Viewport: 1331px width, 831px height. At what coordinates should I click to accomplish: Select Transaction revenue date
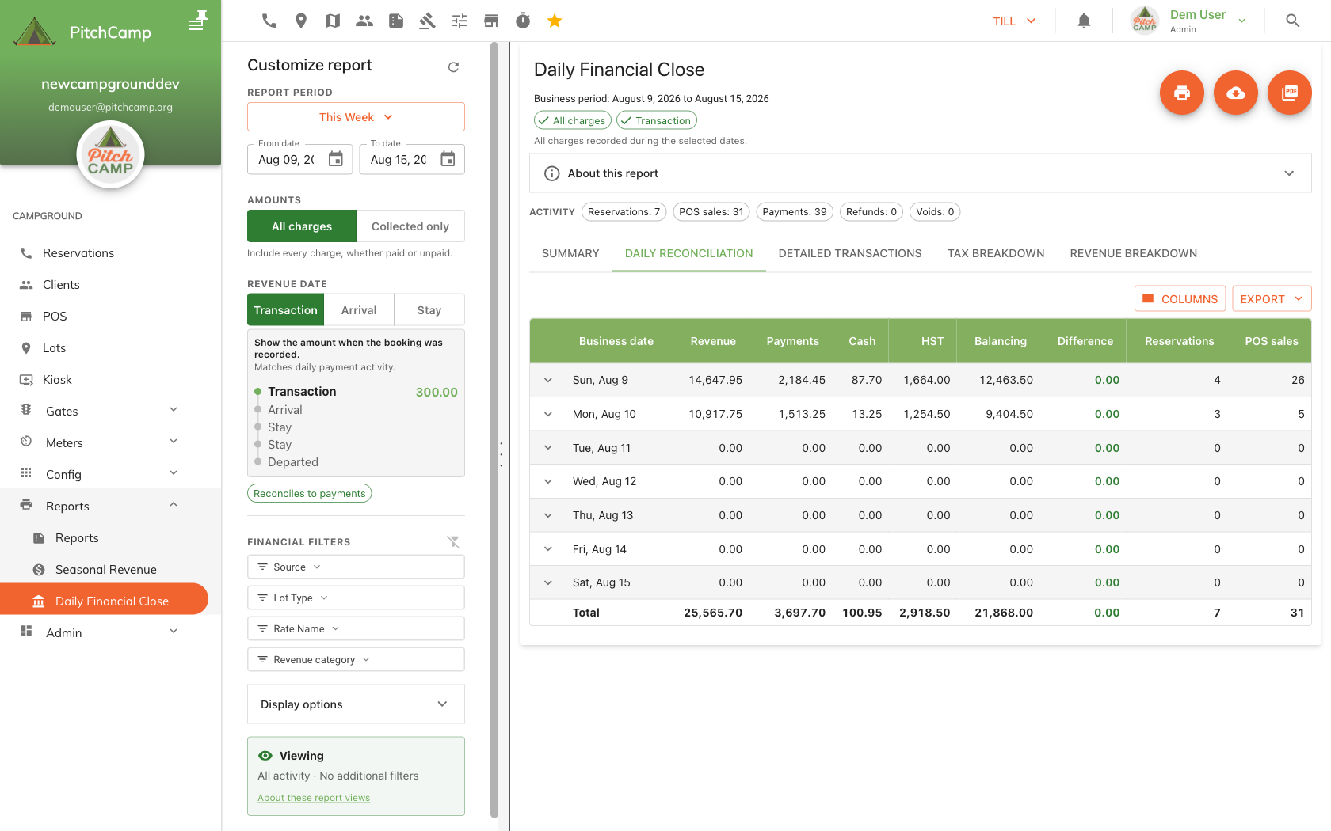point(285,310)
